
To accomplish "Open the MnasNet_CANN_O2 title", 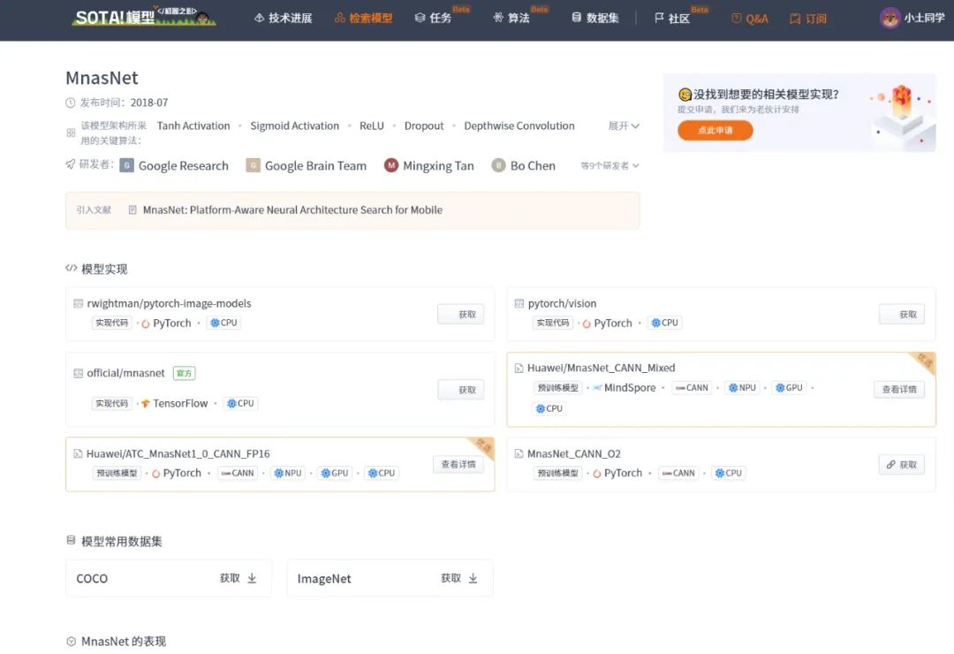I will point(574,453).
